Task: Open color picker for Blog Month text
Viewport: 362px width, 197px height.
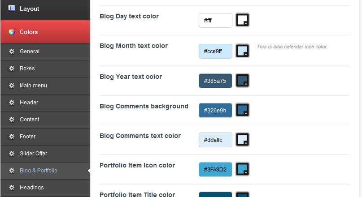Action: [x=242, y=51]
